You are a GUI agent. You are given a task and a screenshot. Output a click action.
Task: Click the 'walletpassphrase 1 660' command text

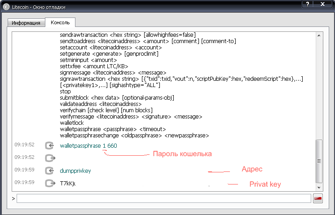coord(88,146)
